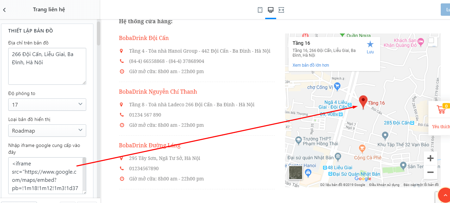Screen dimensions: 450x203
Task: Click the Địa chỉ trên bản đồ textarea
Action: tap(47, 66)
